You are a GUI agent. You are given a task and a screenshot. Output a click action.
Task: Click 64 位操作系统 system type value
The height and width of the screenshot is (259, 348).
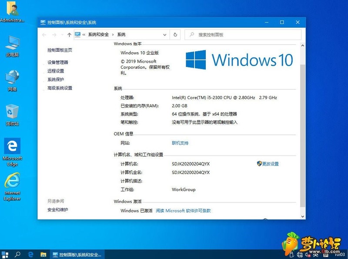coord(204,114)
